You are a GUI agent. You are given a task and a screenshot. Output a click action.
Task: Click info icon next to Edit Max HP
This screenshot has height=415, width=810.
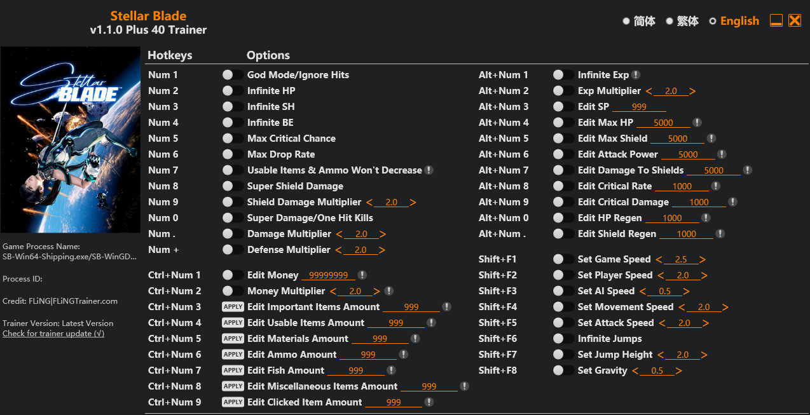pyautogui.click(x=697, y=123)
